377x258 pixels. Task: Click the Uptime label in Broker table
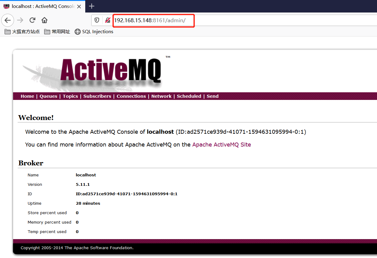click(x=34, y=203)
